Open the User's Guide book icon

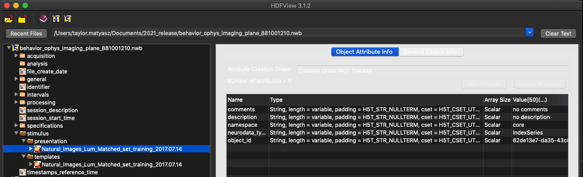(x=44, y=19)
